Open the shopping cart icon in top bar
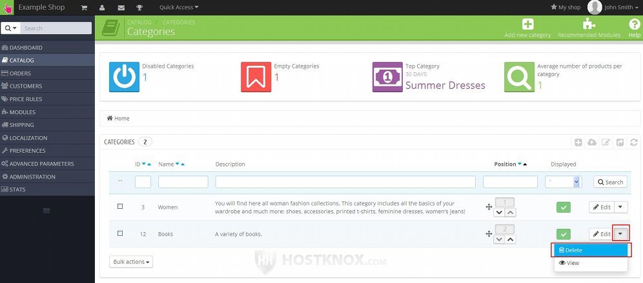Image resolution: width=643 pixels, height=283 pixels. click(x=84, y=7)
